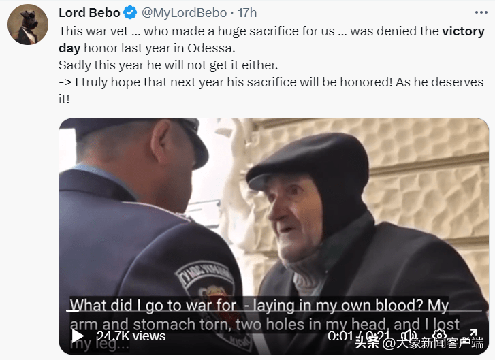Click Lord Bebo's dog profile avatar
Screen dimensions: 495x360
[x=28, y=24]
